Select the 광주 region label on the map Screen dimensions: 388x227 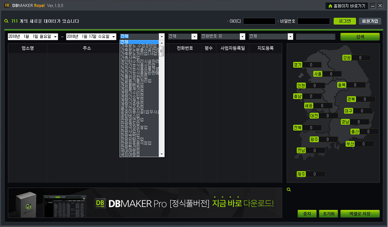click(314, 139)
